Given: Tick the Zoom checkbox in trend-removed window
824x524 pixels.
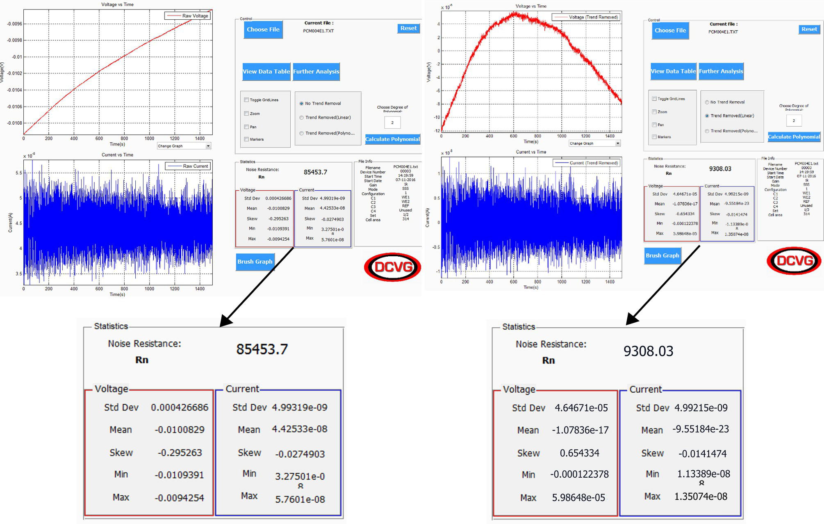Looking at the screenshot, I should point(654,112).
